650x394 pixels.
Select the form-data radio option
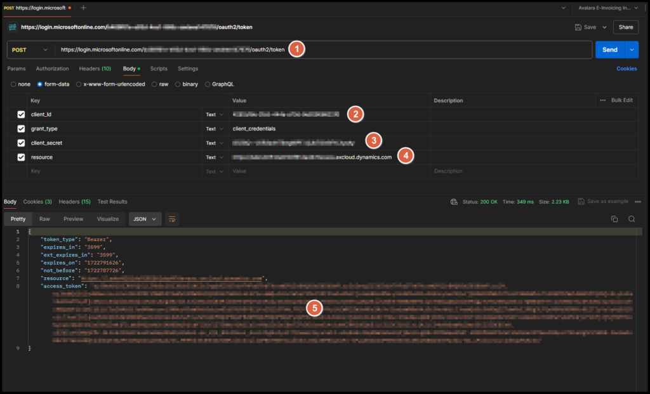(x=40, y=84)
